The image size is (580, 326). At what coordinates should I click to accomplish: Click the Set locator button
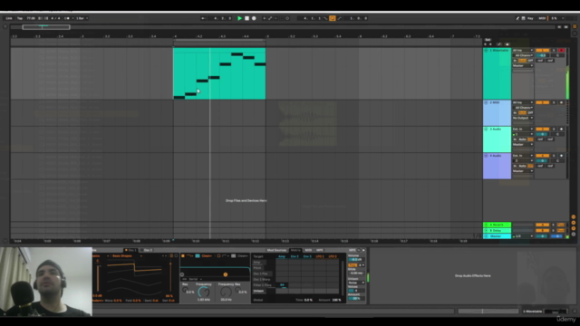coord(488,40)
